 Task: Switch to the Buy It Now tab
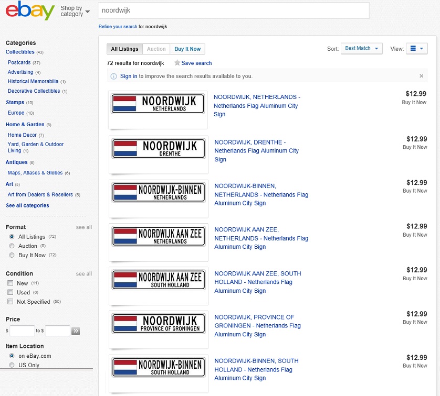pos(187,49)
